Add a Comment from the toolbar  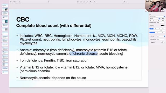pos(94,2)
